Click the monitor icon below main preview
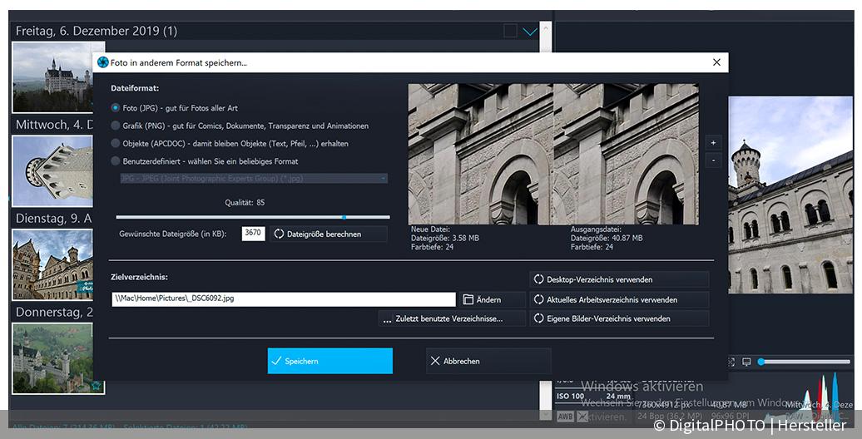The width and height of the screenshot is (862, 439). [x=746, y=362]
